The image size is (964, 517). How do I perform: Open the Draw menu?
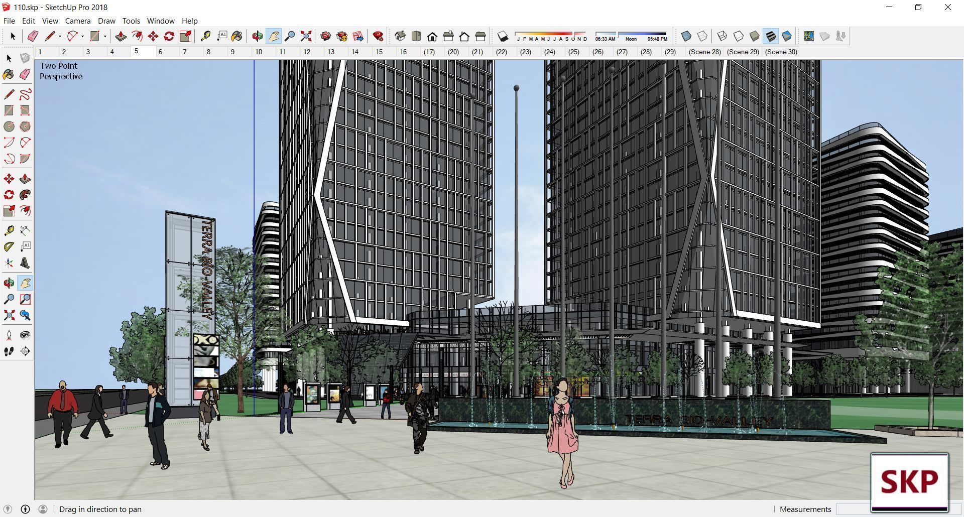106,21
